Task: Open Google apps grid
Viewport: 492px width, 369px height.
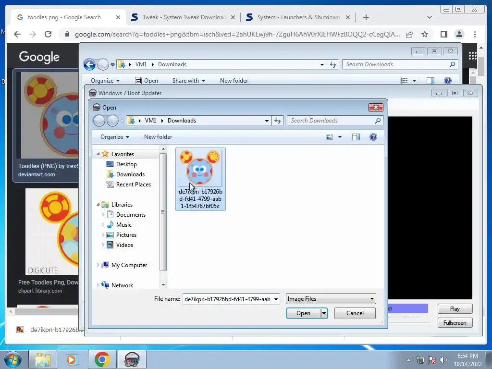Action: coord(473,56)
